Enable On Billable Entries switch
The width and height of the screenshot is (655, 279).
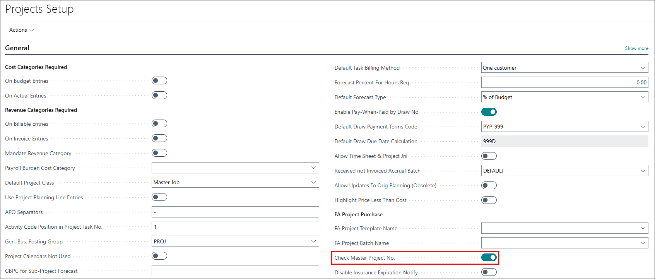tap(159, 123)
